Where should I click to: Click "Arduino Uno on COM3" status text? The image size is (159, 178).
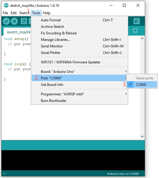pos(123,174)
